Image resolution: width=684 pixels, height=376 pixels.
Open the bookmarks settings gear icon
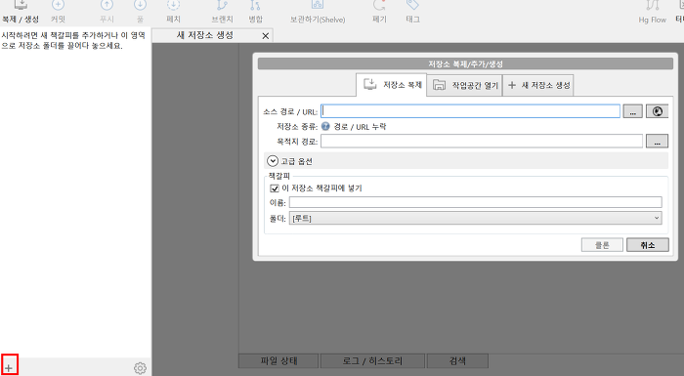140,368
